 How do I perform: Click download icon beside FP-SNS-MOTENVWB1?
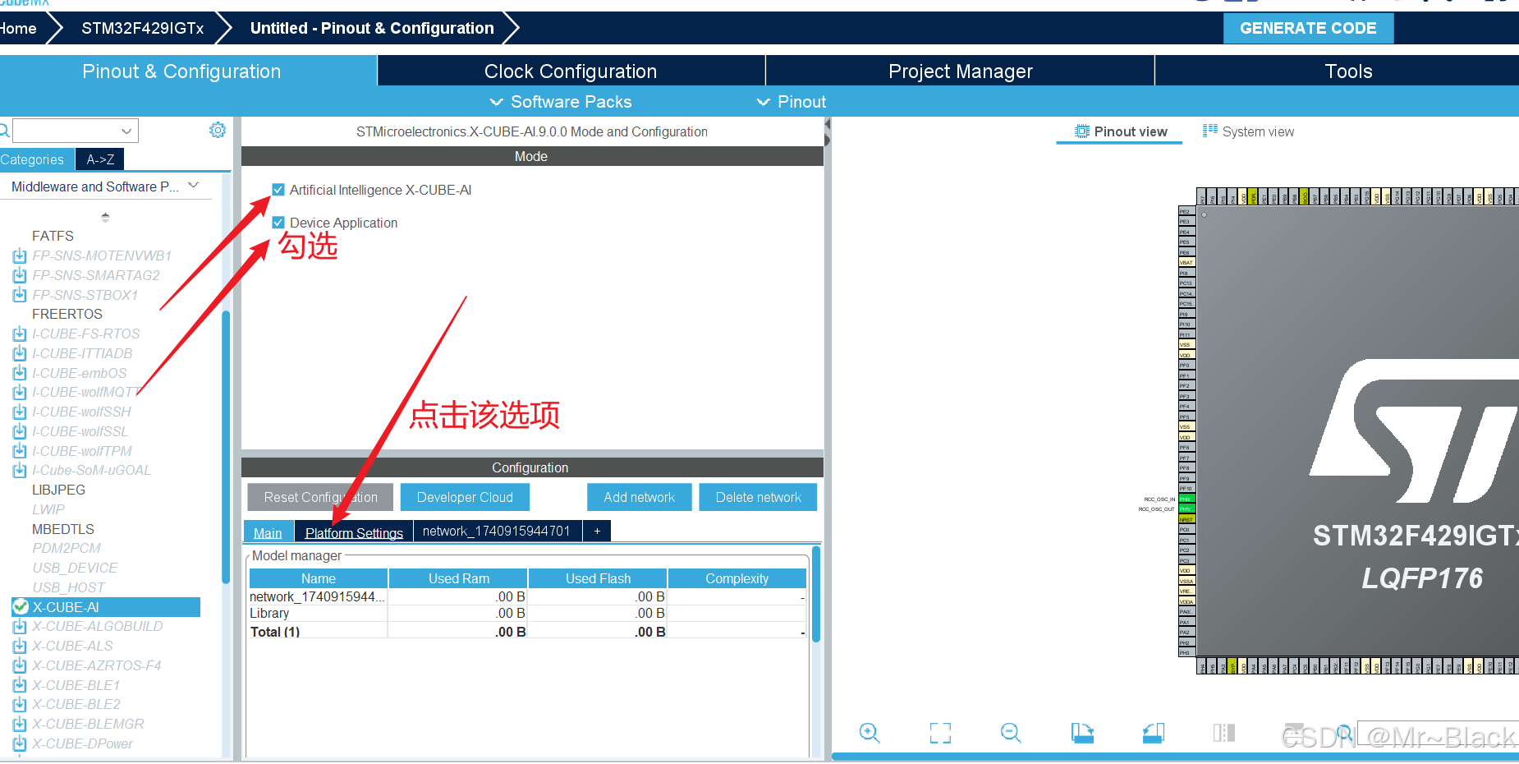20,255
